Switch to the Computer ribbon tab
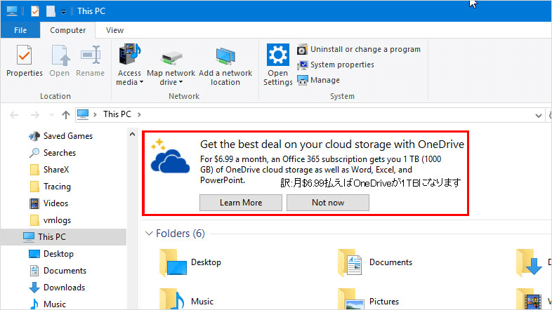552x310 pixels. tap(67, 30)
